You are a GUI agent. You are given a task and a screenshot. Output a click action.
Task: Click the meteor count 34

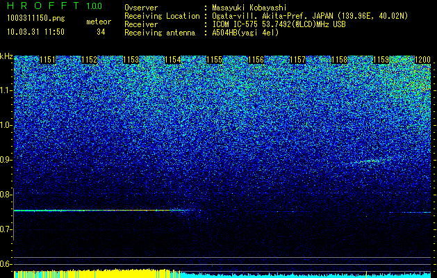[x=101, y=32]
